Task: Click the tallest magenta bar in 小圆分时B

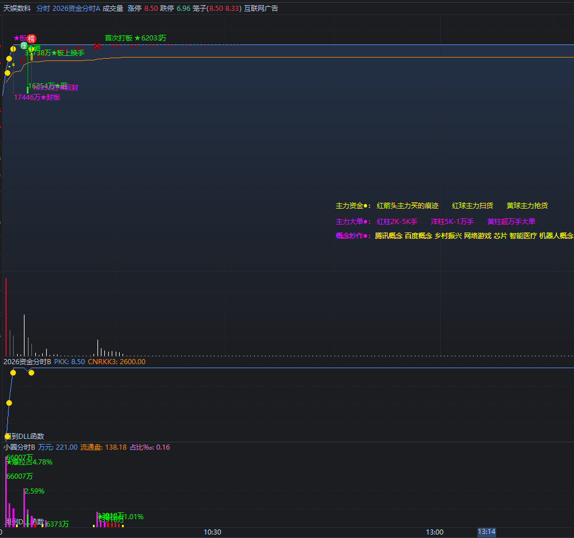Action: click(x=6, y=491)
